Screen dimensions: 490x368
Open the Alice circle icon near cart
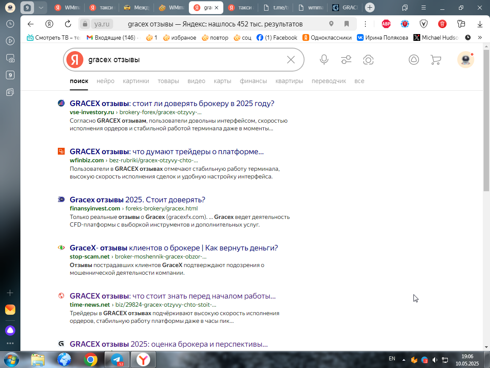pyautogui.click(x=414, y=60)
